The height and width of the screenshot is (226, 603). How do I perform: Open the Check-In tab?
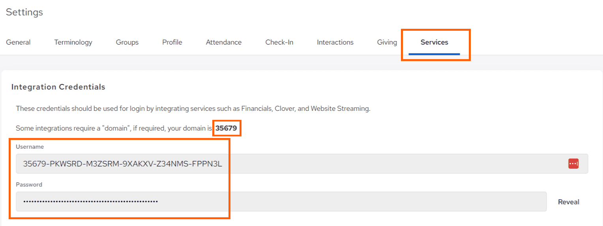coord(279,42)
